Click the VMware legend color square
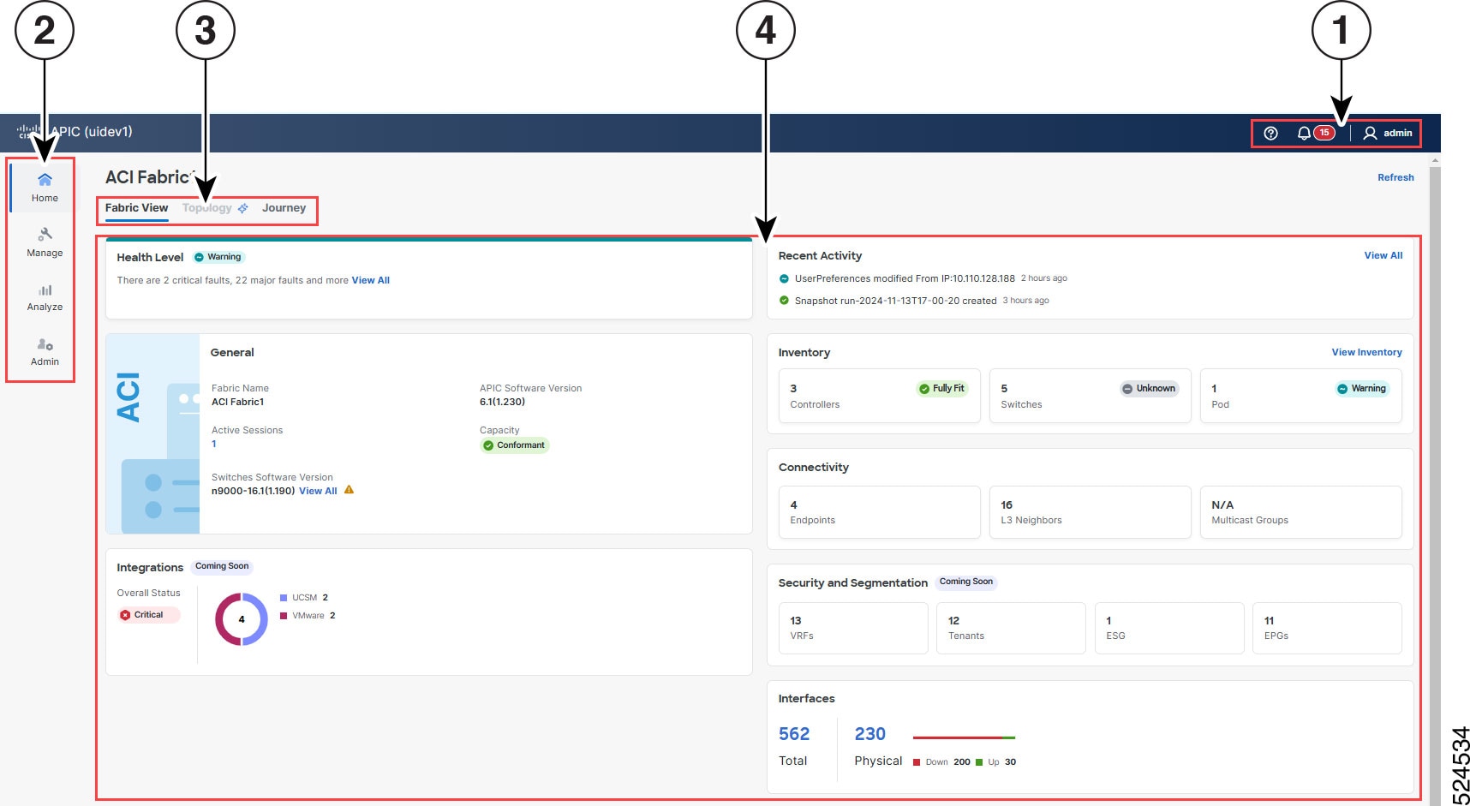 284,616
